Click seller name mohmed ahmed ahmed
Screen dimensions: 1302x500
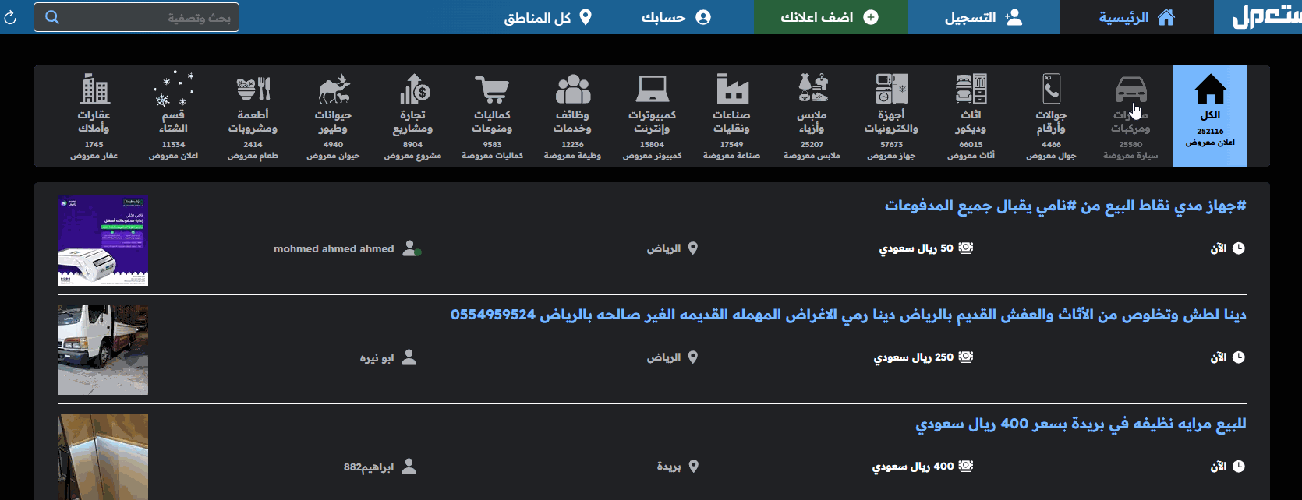pos(334,249)
